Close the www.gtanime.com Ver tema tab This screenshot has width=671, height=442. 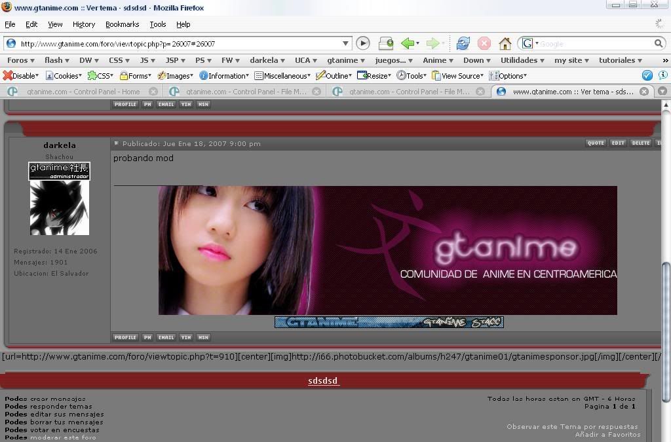coord(644,92)
